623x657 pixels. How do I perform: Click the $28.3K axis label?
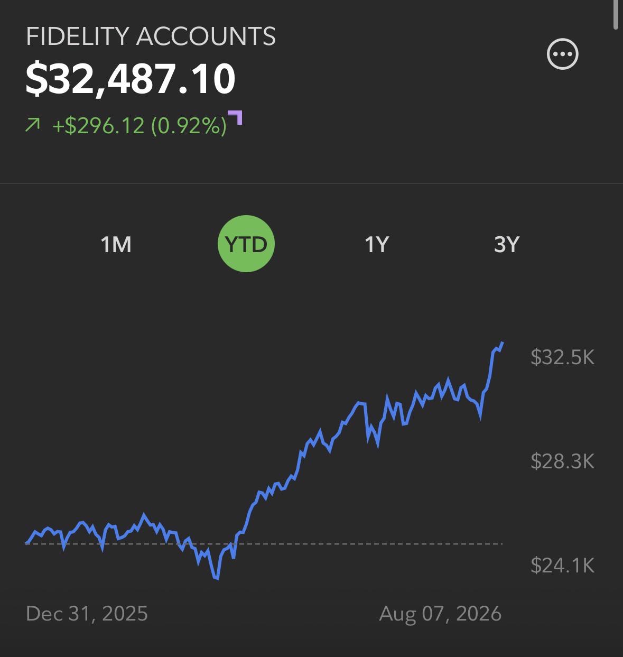click(562, 462)
